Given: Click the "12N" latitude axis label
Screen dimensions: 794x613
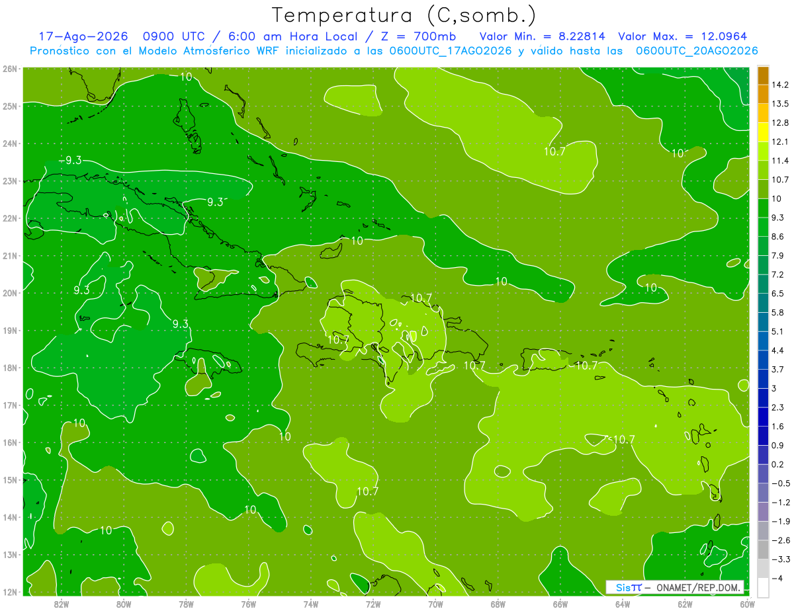Looking at the screenshot, I should (10, 592).
